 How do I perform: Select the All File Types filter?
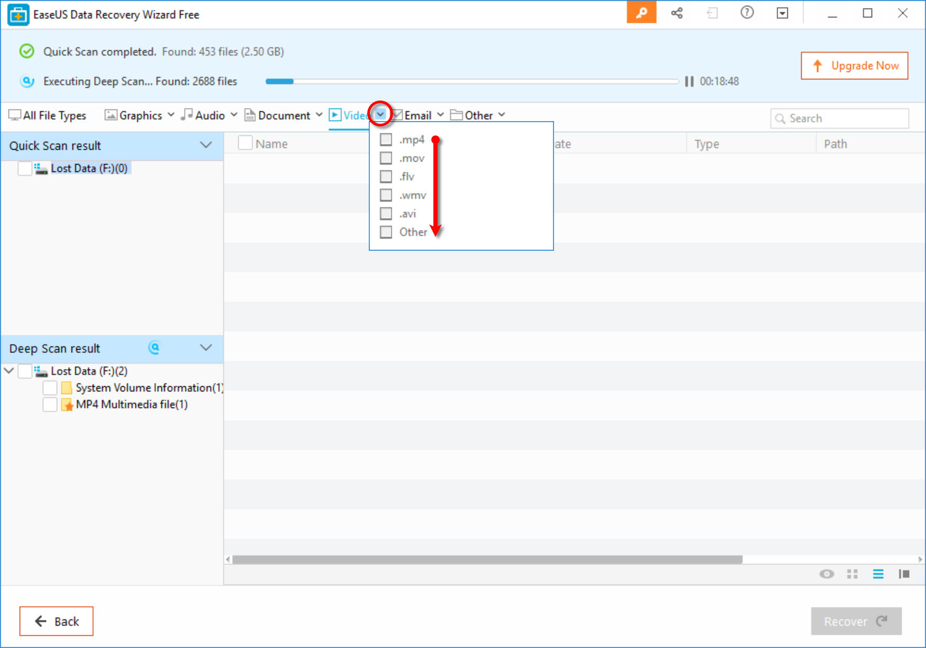[48, 115]
